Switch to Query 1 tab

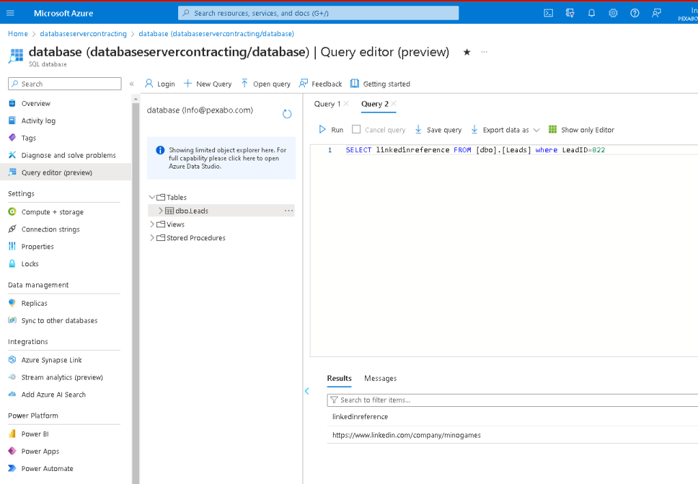[x=328, y=104]
